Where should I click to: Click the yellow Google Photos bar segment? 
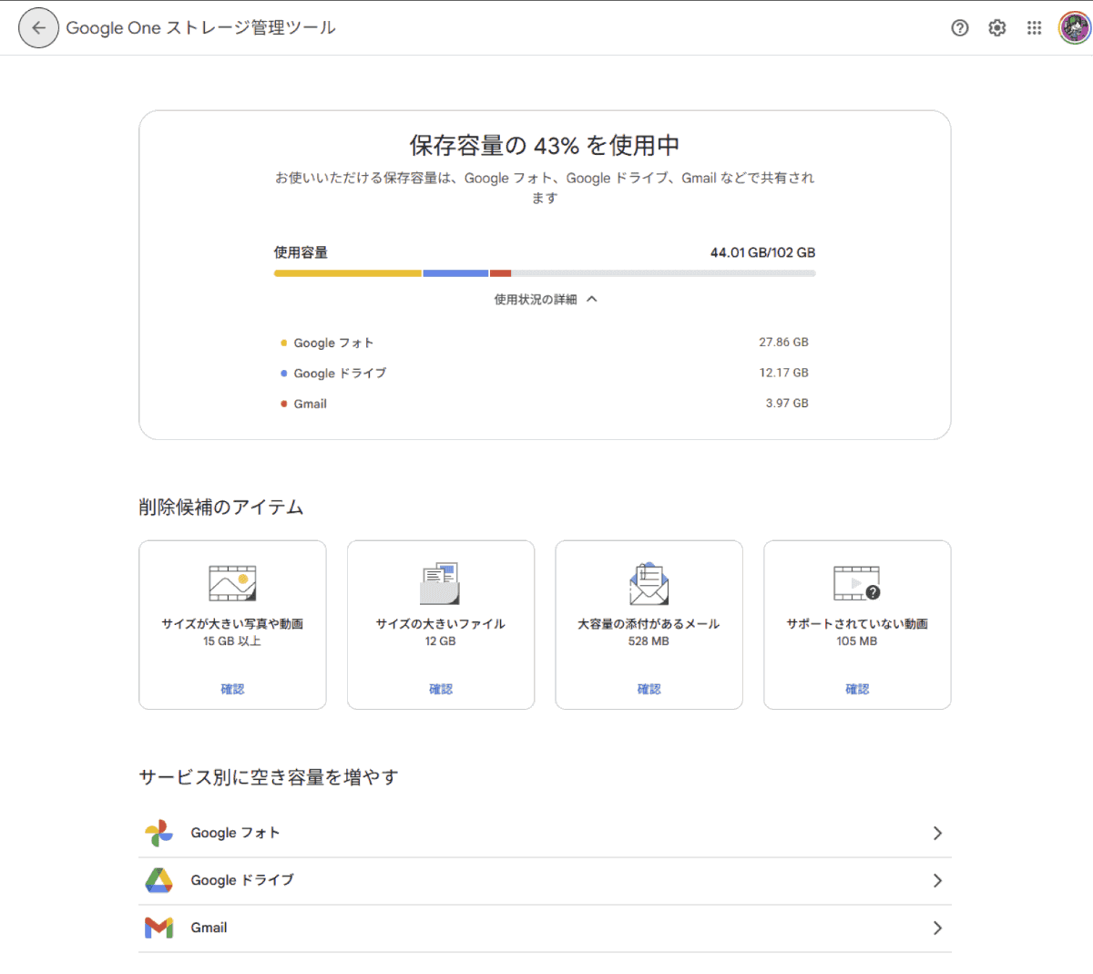click(348, 273)
